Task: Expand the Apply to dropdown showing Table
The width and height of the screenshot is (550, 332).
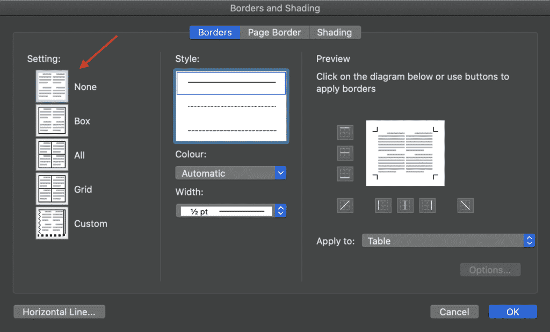Action: click(448, 241)
